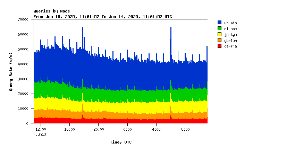Click the 70000 y-axis value
295x156 pixels.
[23, 19]
